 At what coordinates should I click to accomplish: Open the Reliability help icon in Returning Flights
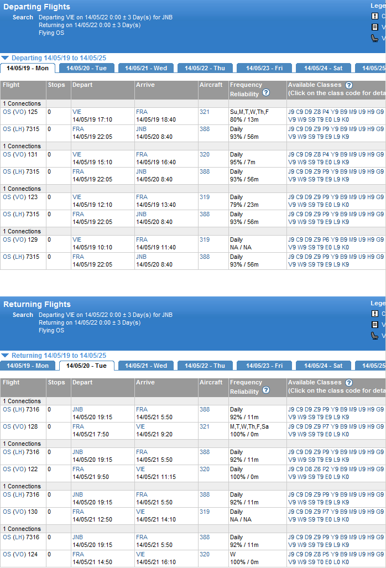[x=266, y=390]
